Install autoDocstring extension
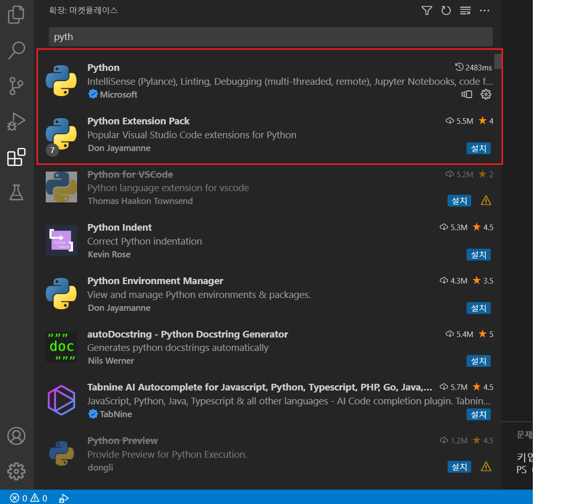This screenshot has height=504, width=576. coord(478,361)
